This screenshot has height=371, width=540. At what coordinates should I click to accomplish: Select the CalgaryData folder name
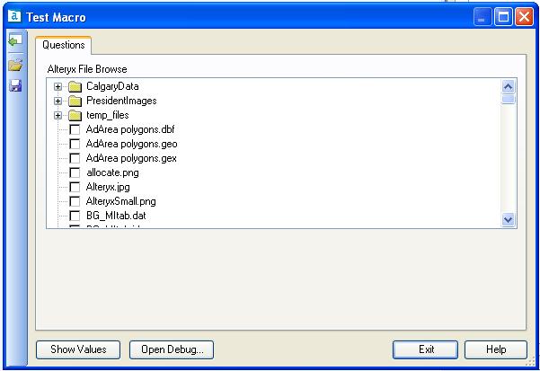click(x=112, y=86)
